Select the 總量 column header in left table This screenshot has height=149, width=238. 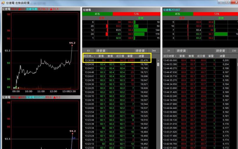coord(141,56)
